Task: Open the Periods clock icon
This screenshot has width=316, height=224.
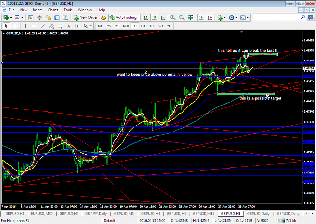Action: tap(232, 18)
